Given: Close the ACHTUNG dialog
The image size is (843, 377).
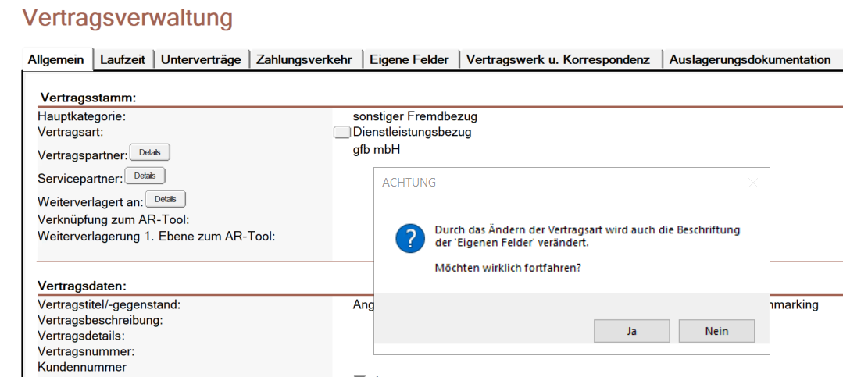Looking at the screenshot, I should 752,183.
